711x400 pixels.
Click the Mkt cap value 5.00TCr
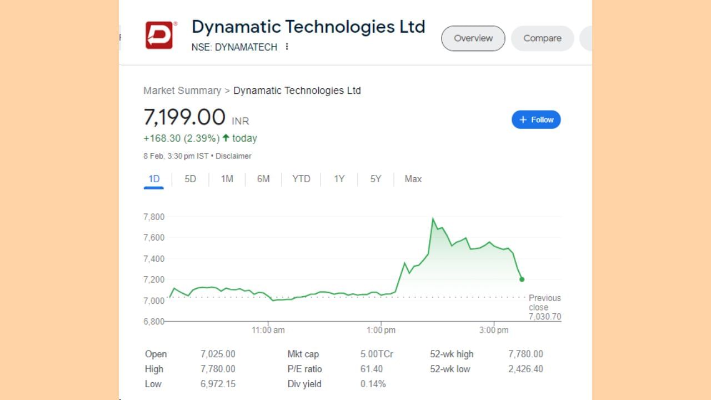[x=377, y=354]
